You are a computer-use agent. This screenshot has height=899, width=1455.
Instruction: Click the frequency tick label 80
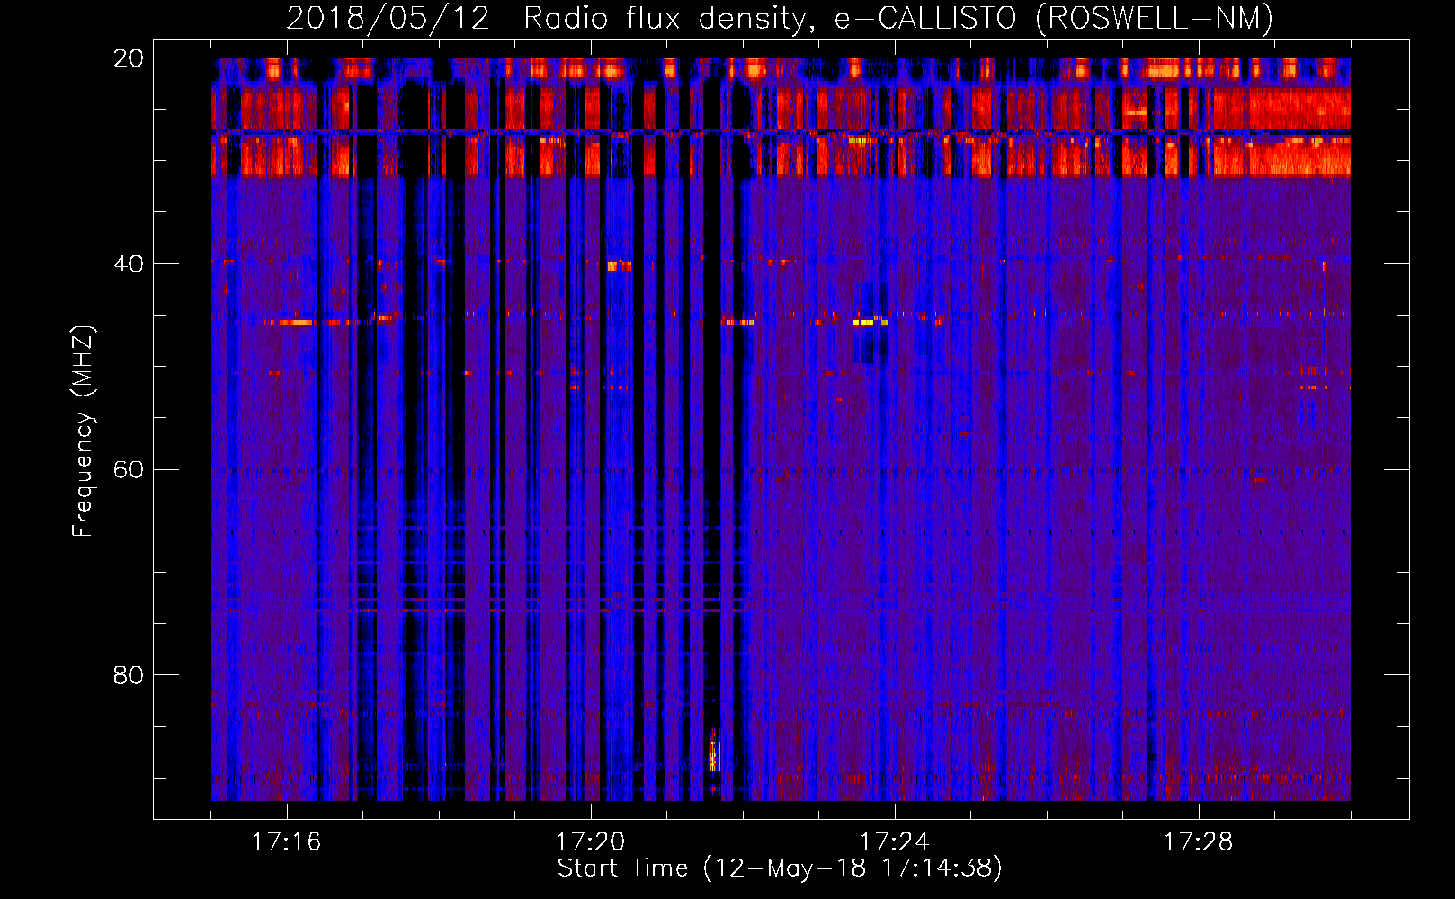click(129, 675)
